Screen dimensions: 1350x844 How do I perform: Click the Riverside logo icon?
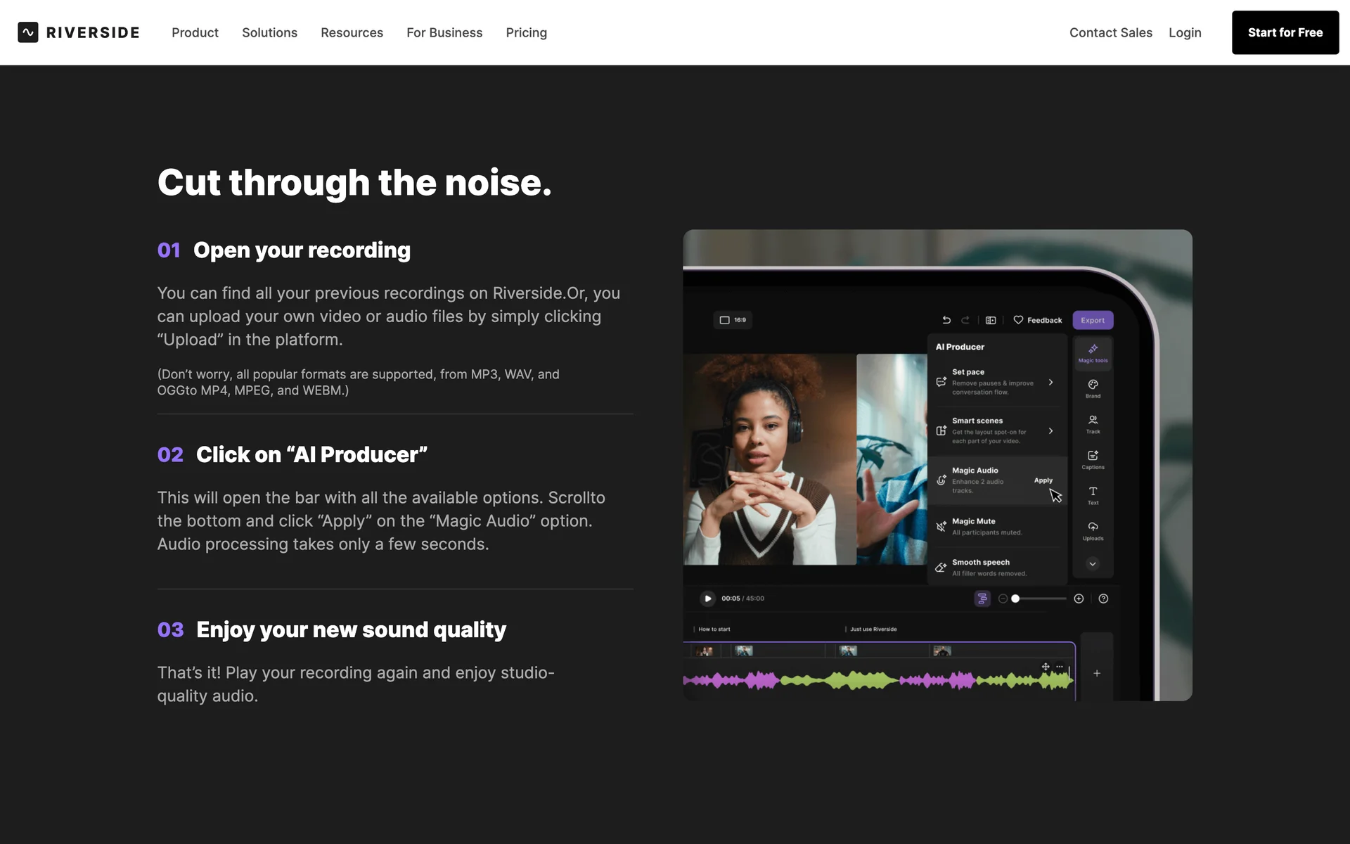pos(28,32)
